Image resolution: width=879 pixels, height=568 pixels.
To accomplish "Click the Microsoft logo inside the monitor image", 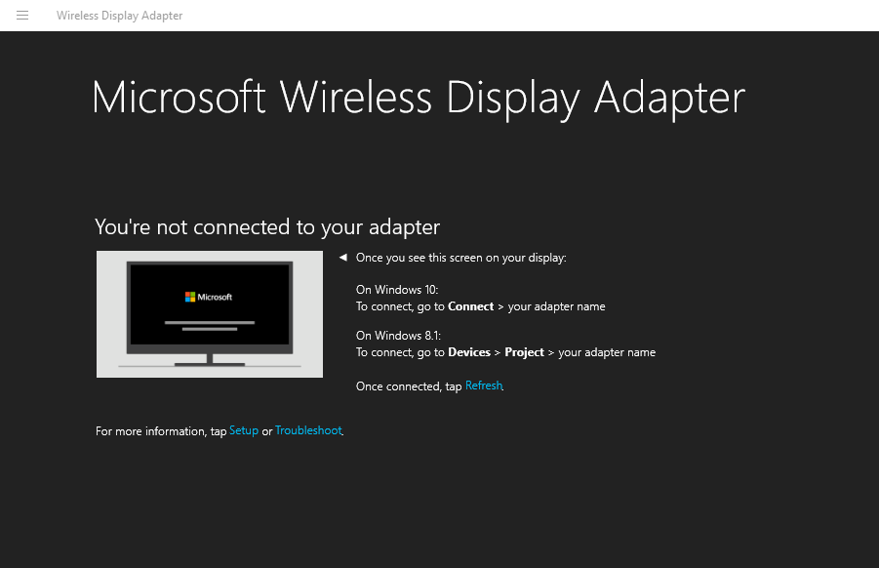I will pos(209,297).
